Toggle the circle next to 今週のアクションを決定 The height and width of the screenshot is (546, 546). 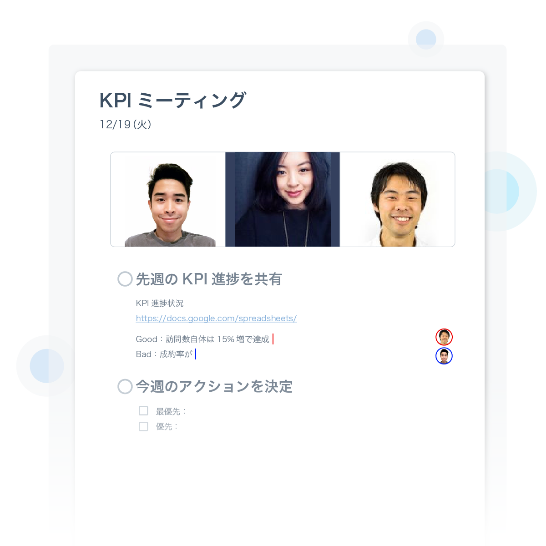pyautogui.click(x=125, y=386)
